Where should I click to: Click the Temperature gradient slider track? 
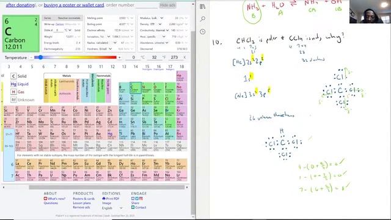click(75, 57)
